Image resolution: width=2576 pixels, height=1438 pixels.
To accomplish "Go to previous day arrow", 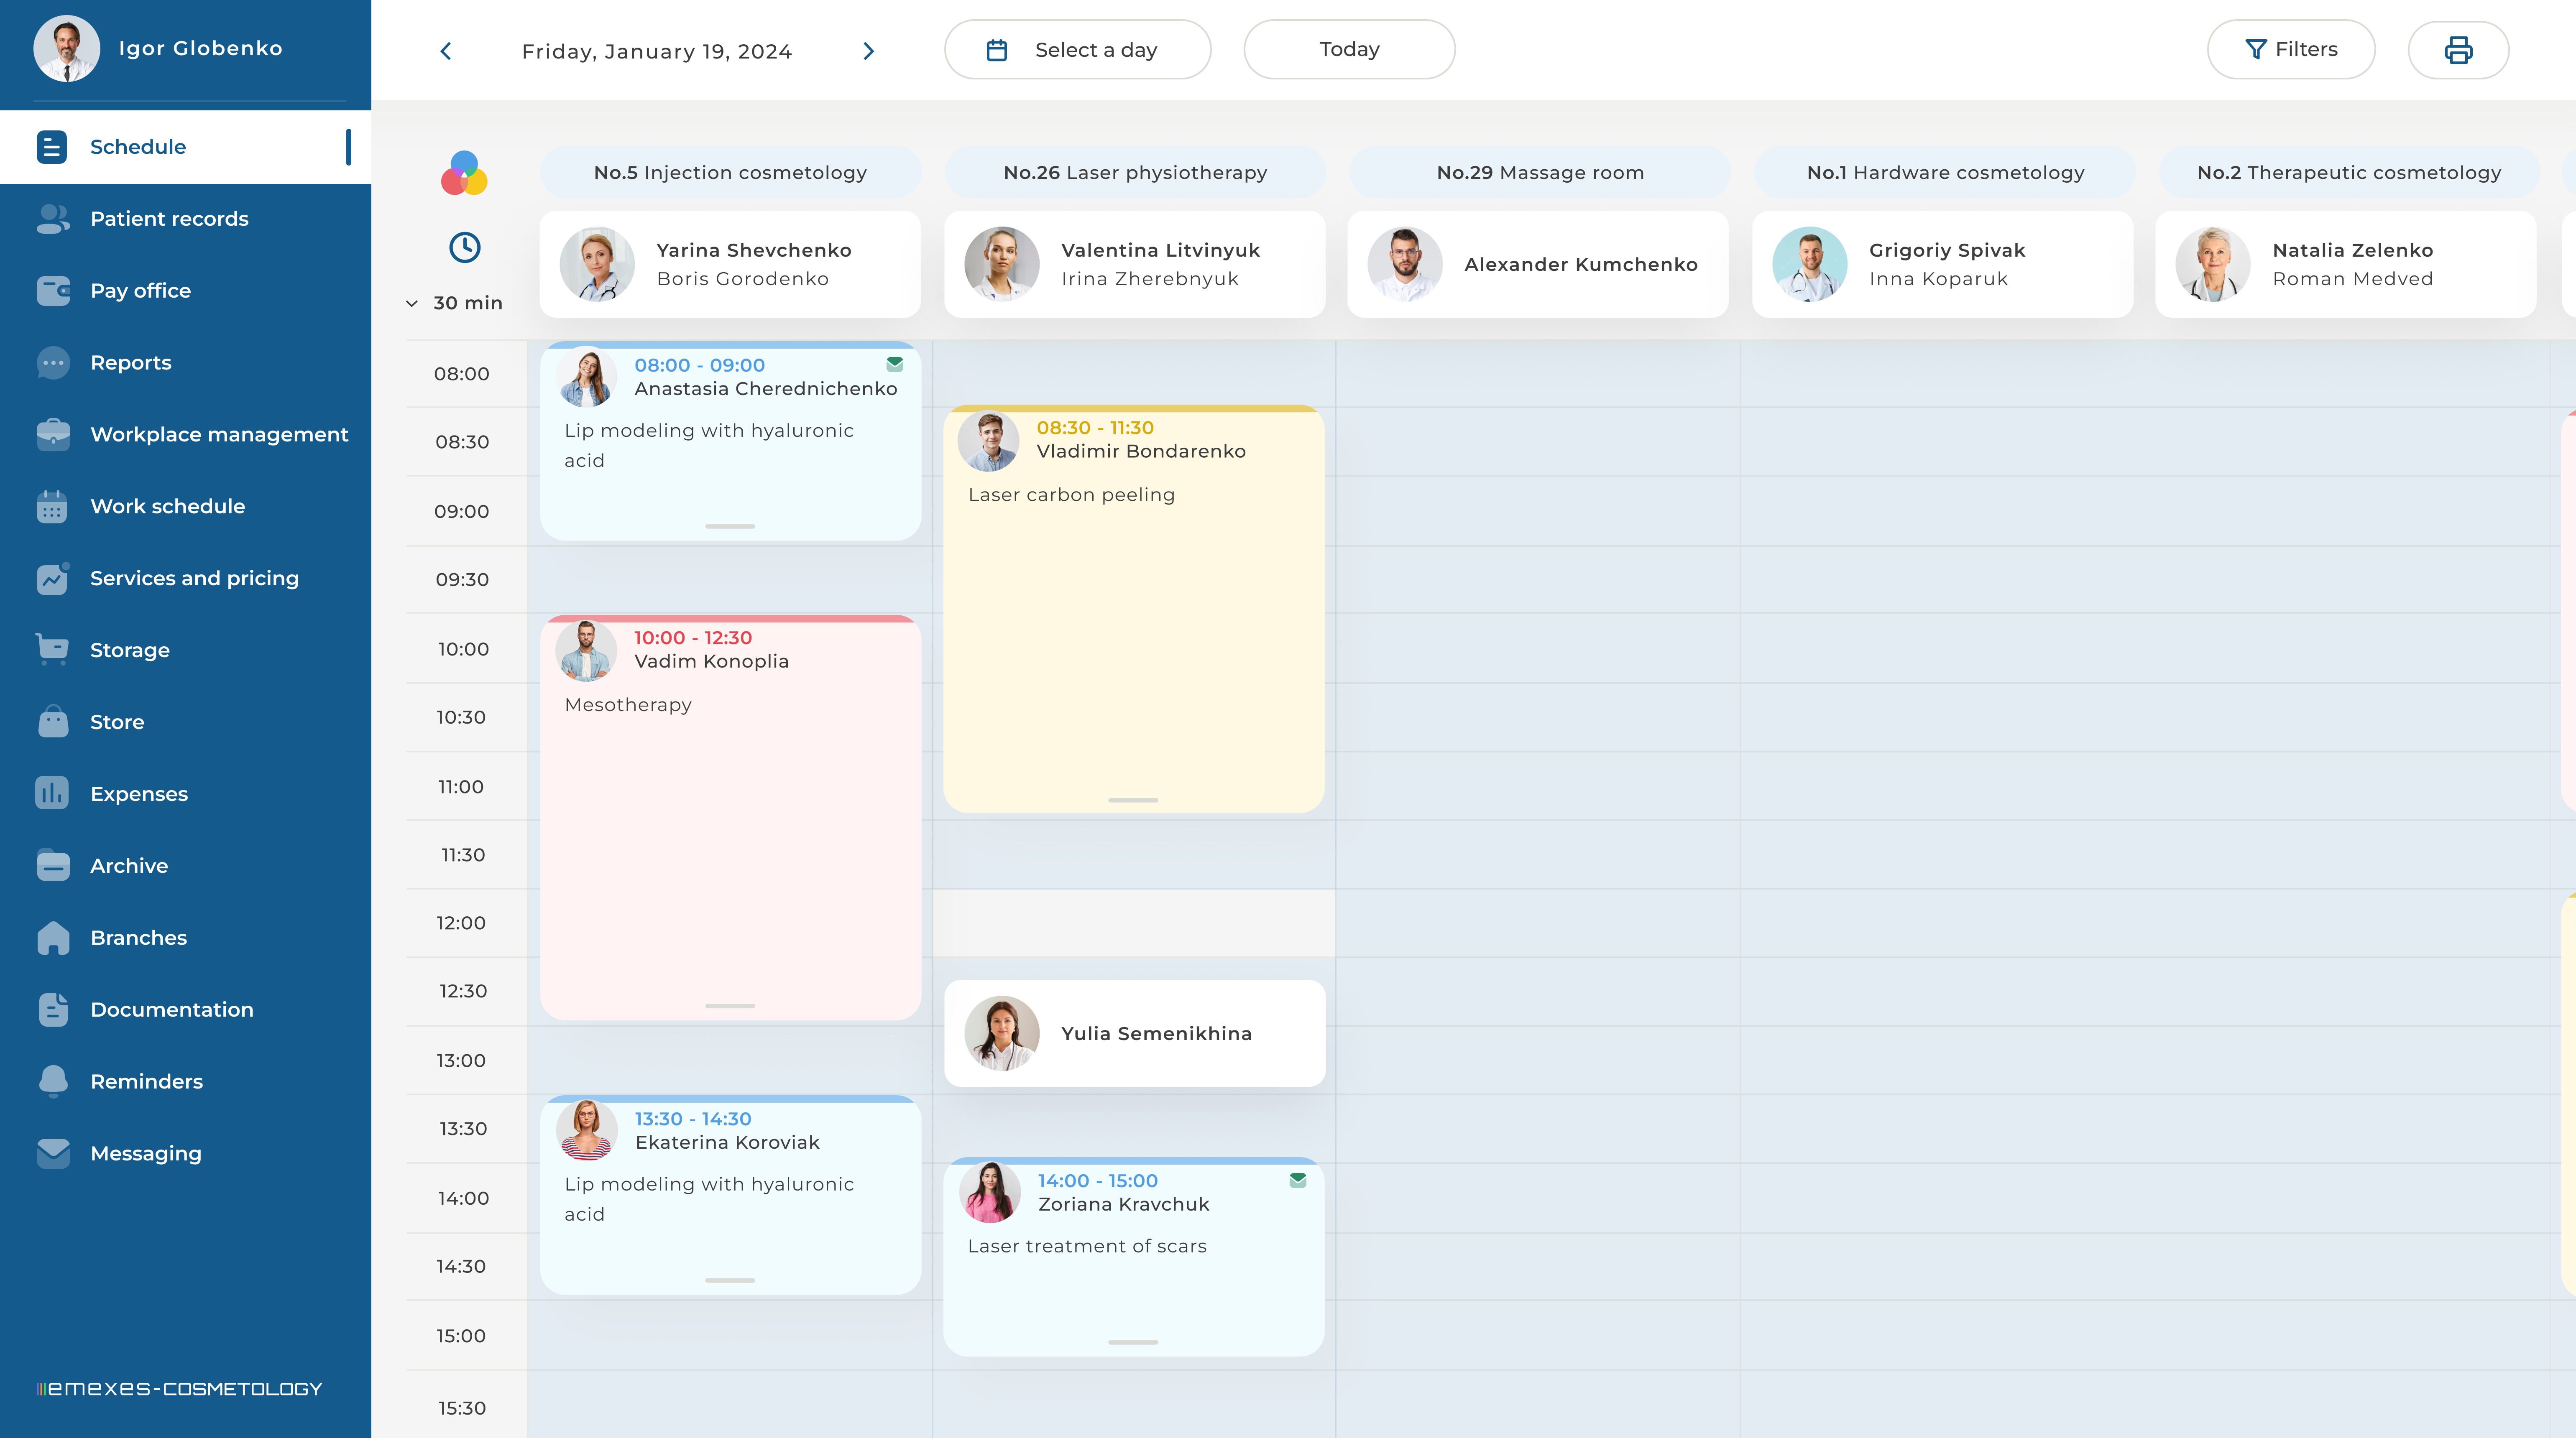I will pyautogui.click(x=446, y=51).
